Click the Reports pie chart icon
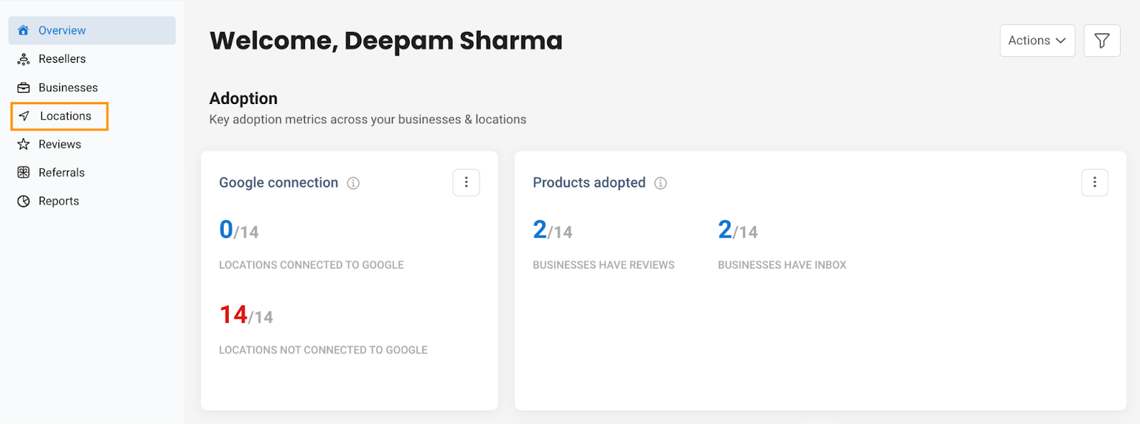This screenshot has height=424, width=1140. click(24, 201)
